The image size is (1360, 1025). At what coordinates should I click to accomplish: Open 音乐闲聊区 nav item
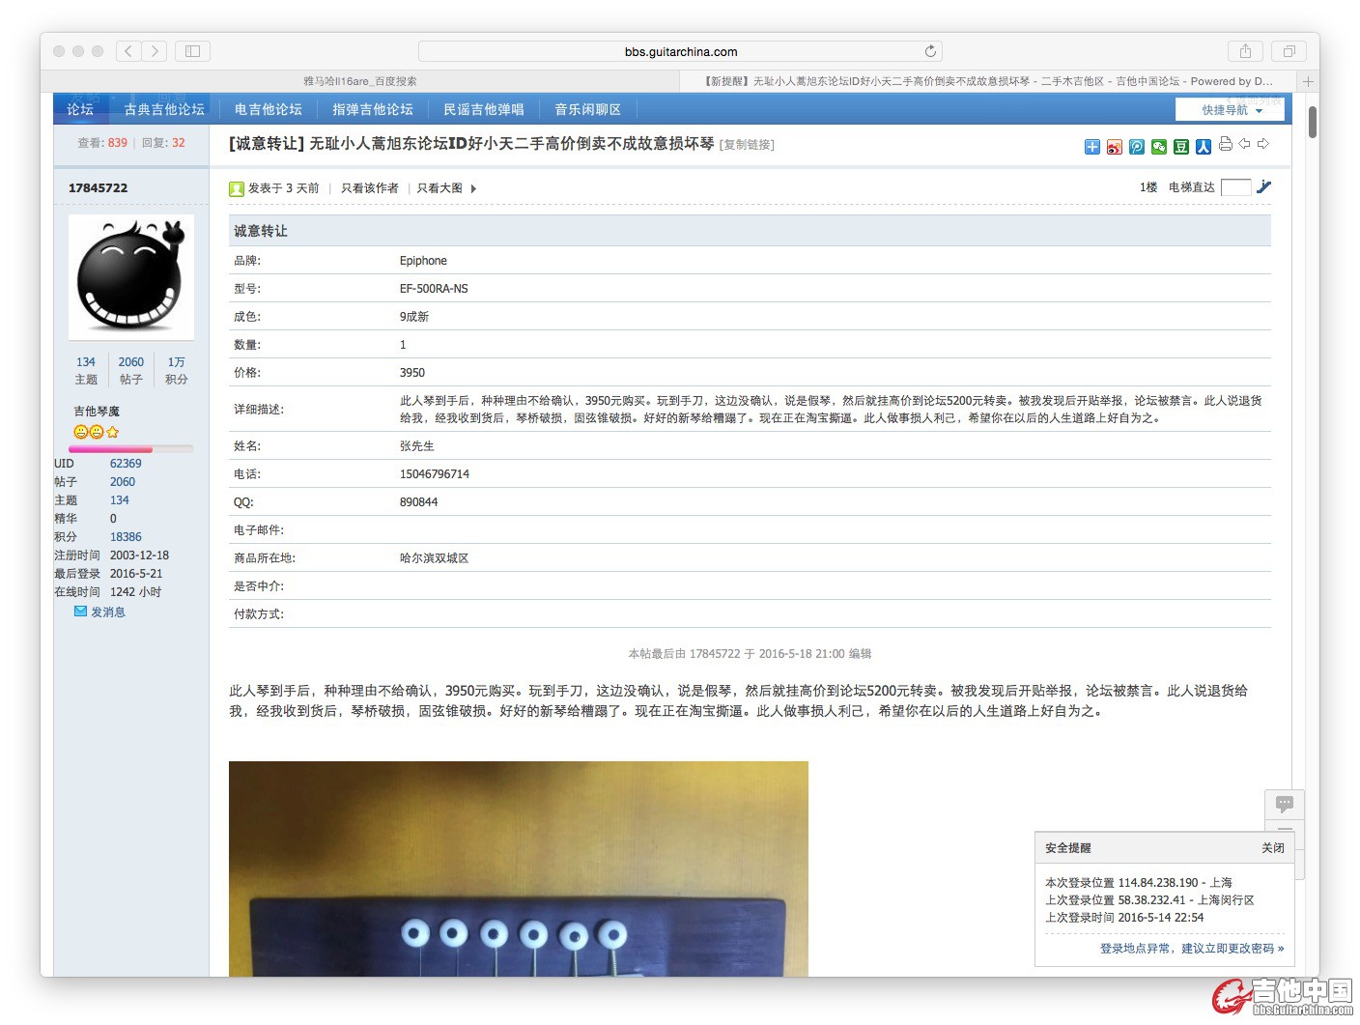coord(587,109)
